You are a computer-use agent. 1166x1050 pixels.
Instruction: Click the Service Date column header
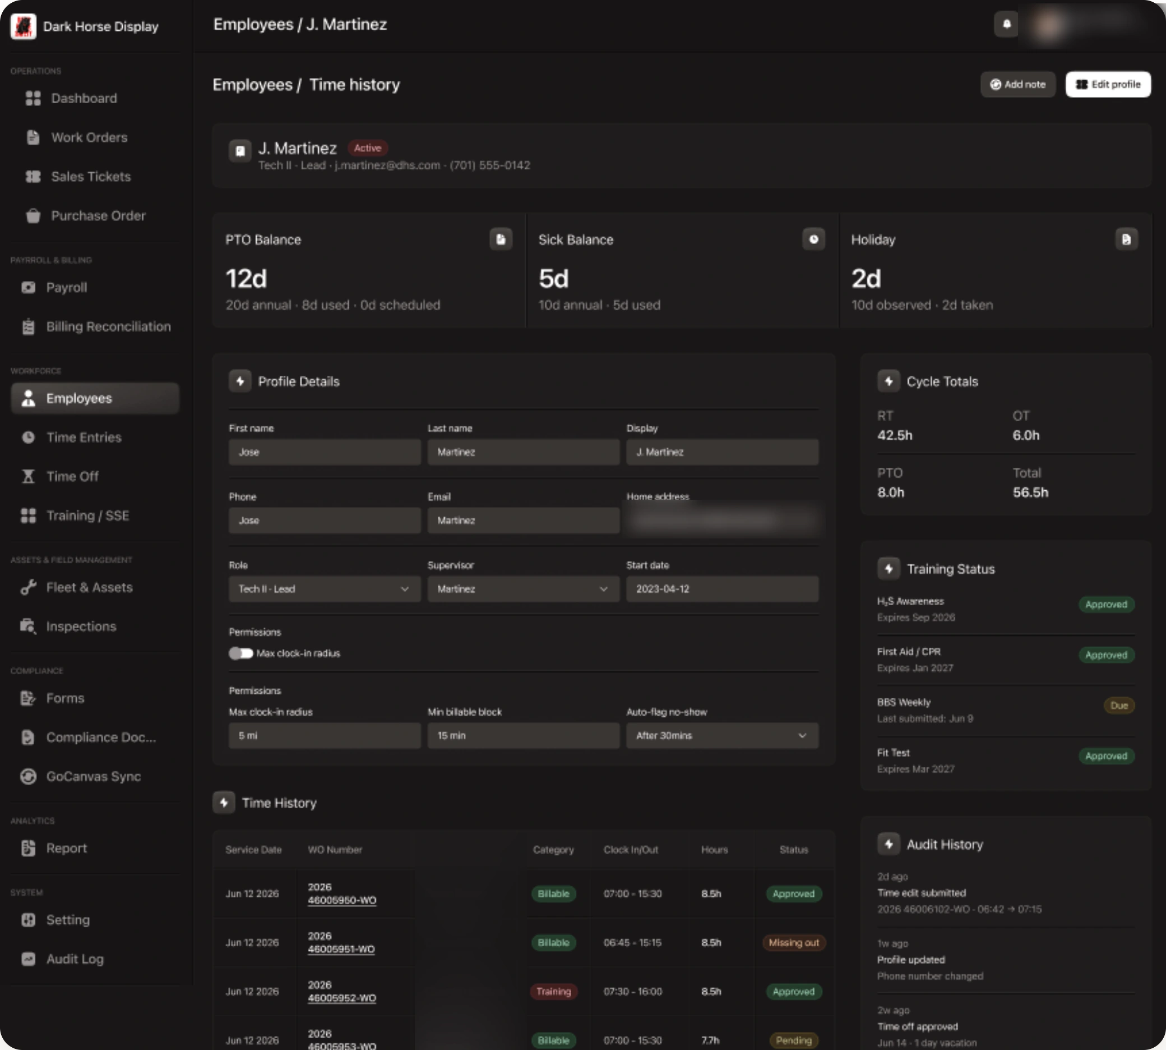(x=254, y=850)
